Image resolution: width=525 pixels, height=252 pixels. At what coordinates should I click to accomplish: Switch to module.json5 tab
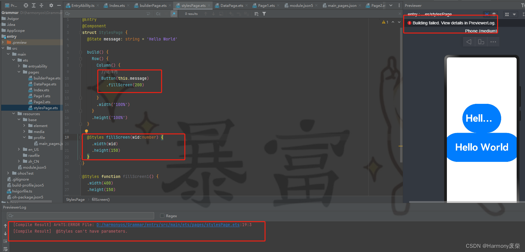301,5
